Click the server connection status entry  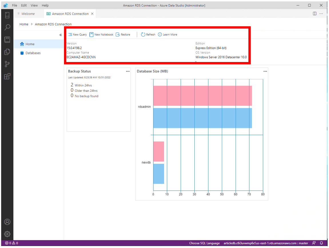[x=266, y=243]
